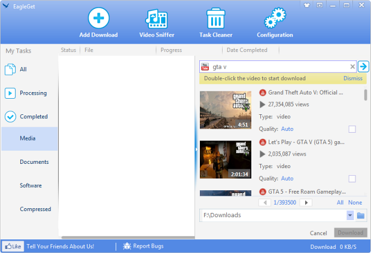Click Let's Play - GTA V (GTA 5) title
The height and width of the screenshot is (253, 371).
click(306, 142)
